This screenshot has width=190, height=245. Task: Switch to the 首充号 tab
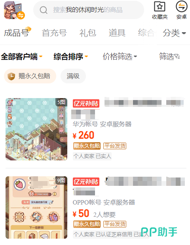[x=54, y=33]
